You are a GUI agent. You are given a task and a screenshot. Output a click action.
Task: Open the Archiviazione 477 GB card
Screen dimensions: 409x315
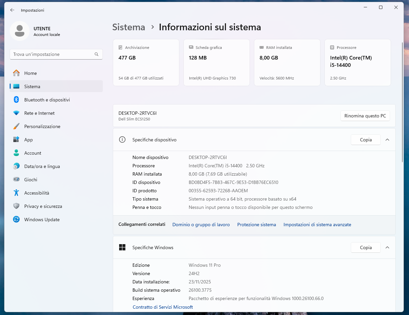(146, 63)
